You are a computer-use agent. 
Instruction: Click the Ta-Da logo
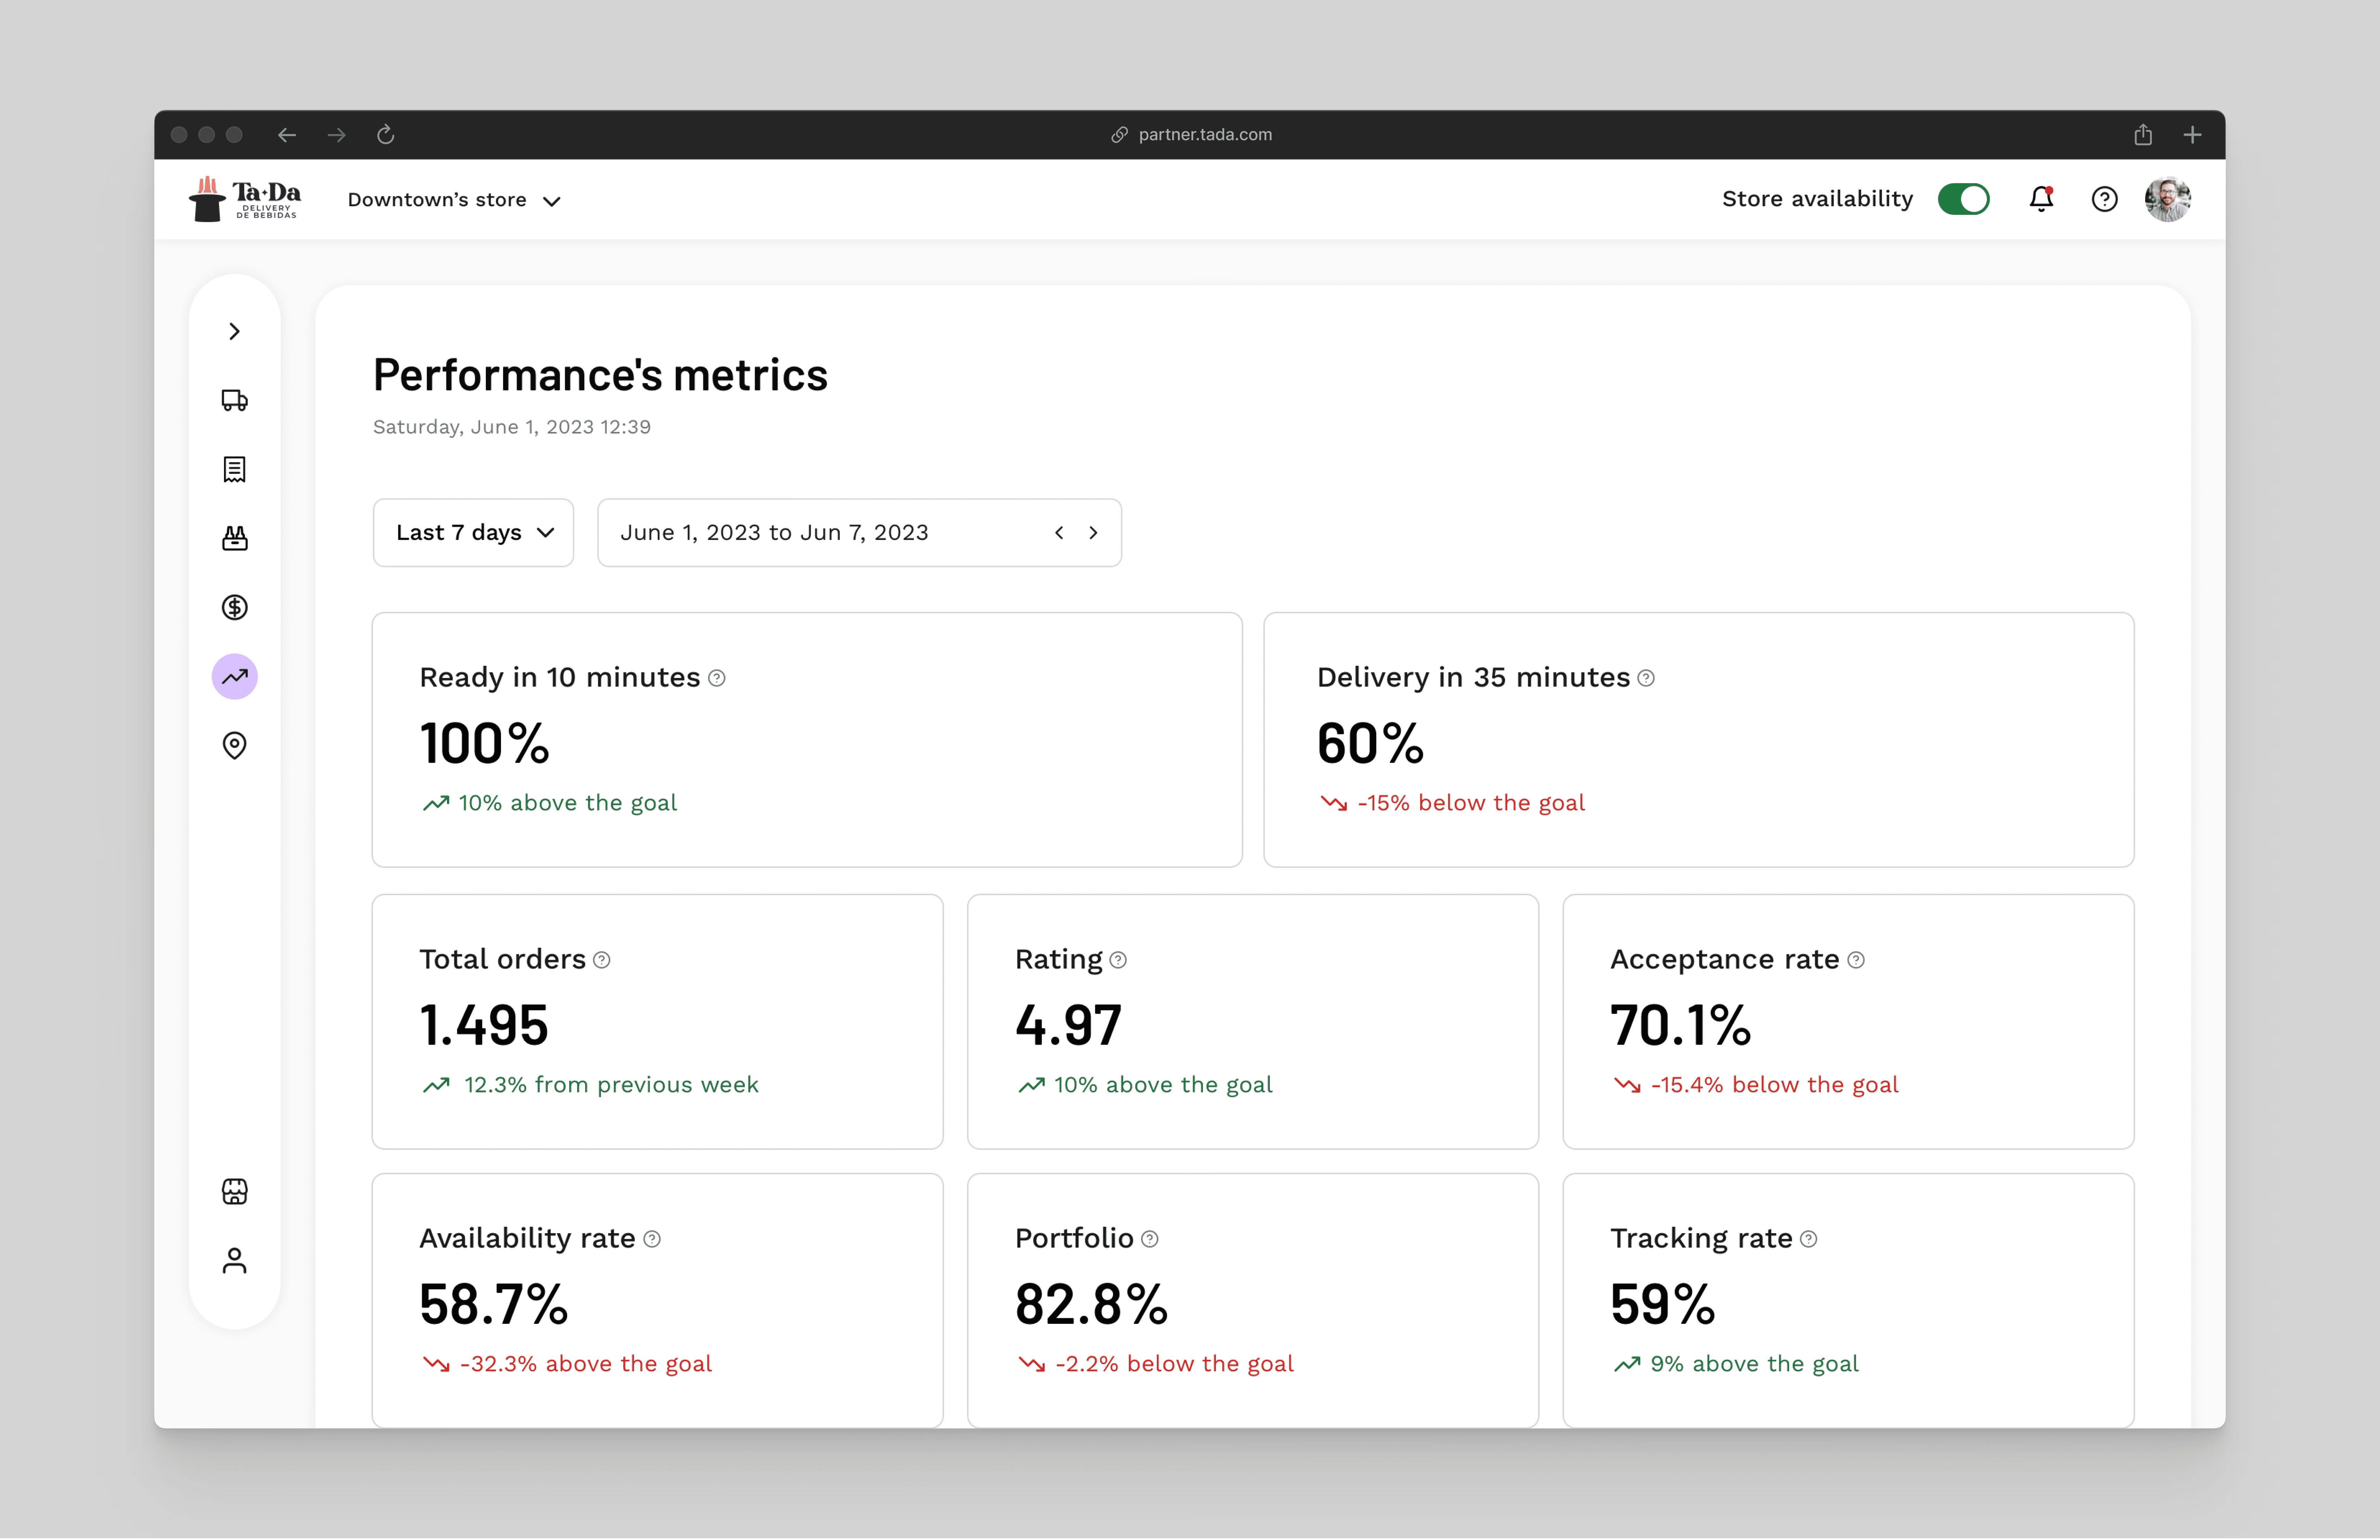(245, 199)
